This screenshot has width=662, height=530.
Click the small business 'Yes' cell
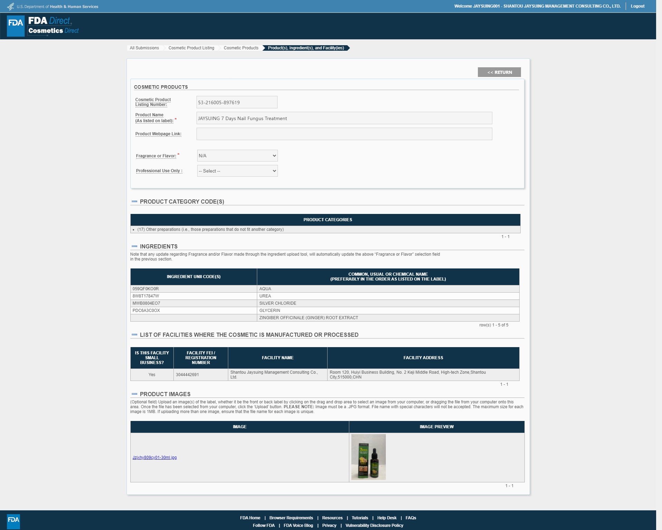[x=152, y=375]
